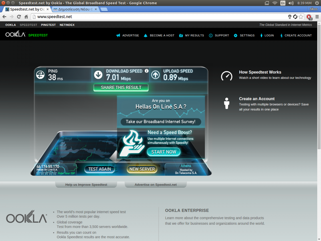Switch to the Speedtest.net browser tab
Viewport: 321px width, 241px height.
coord(26,9)
